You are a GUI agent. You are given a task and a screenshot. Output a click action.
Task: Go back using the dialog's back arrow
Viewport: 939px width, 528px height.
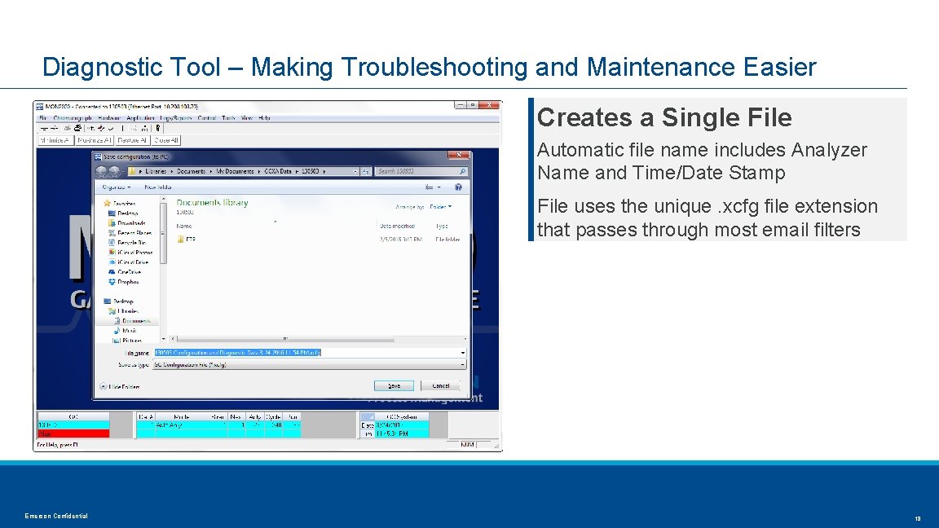point(102,171)
